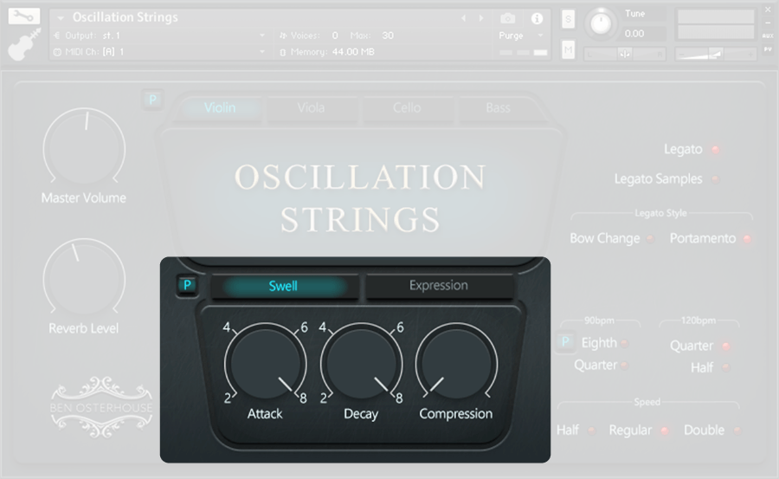Toggle the P button beside Eighth
Screen dimensions: 779x479
point(565,342)
